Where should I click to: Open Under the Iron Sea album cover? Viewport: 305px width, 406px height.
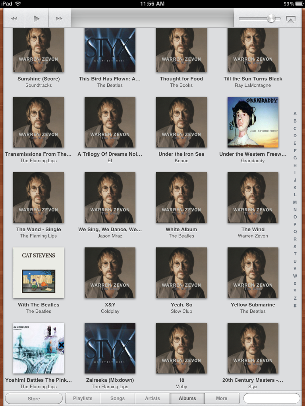[x=181, y=122]
